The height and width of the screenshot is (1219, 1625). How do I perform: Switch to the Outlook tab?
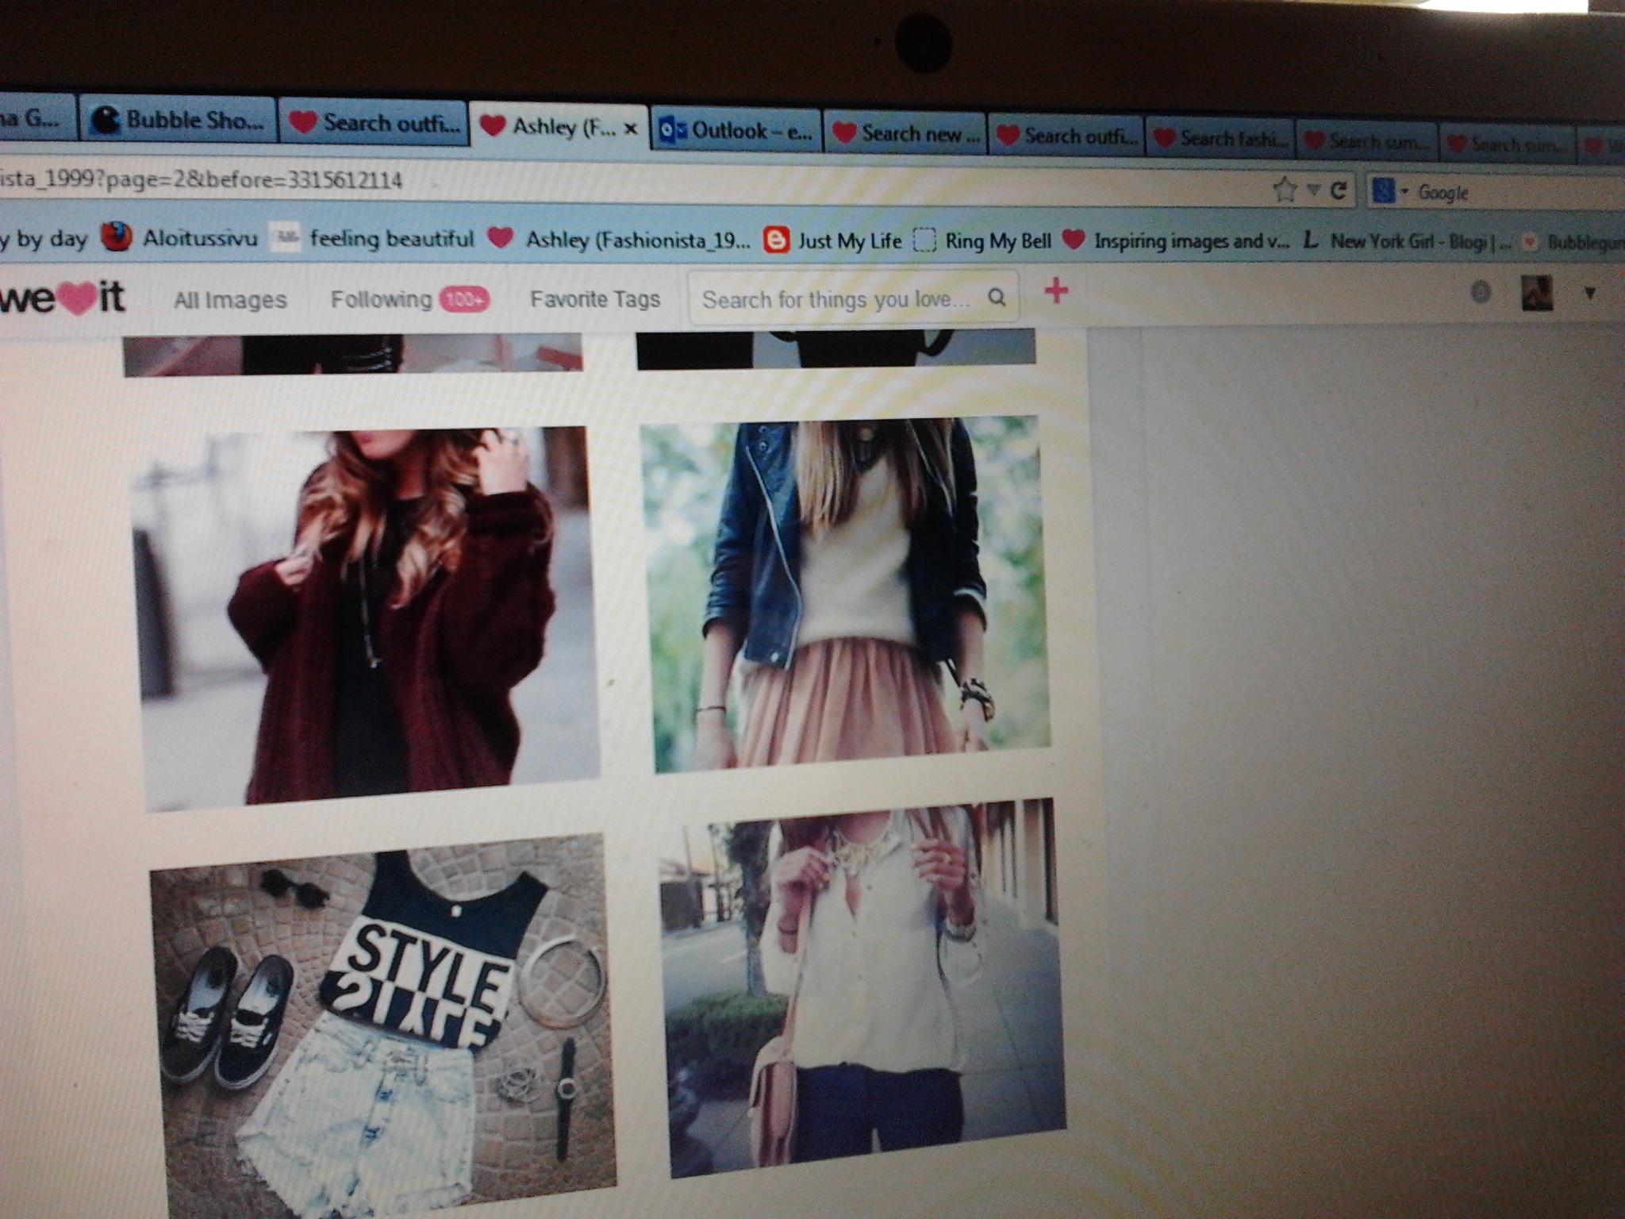tap(737, 130)
